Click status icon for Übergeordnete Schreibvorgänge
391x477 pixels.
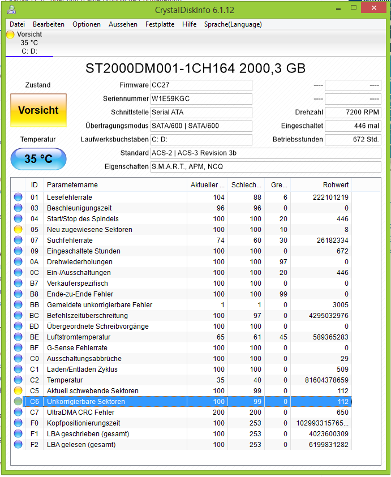[18, 326]
